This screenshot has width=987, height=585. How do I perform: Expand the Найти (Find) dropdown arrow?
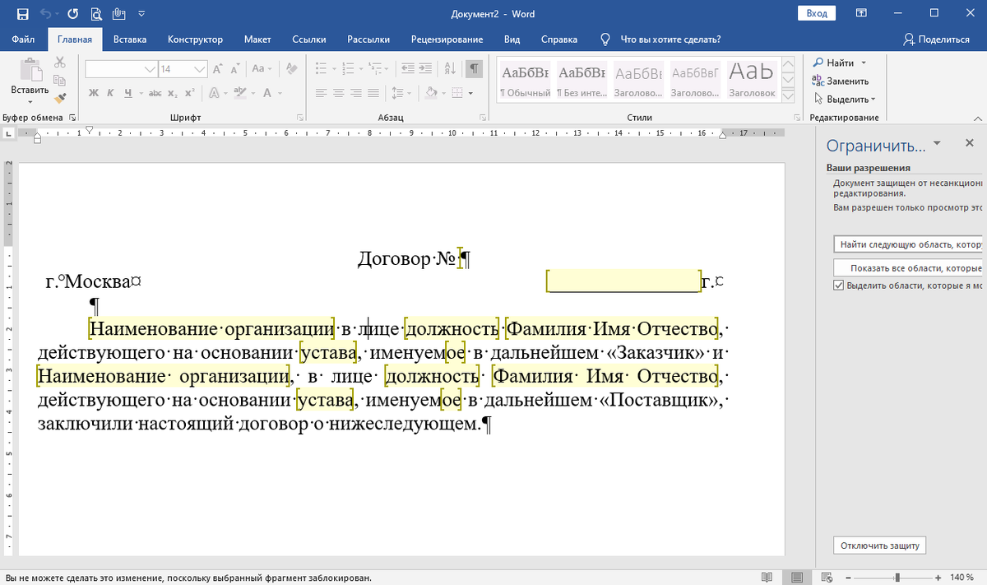[863, 63]
